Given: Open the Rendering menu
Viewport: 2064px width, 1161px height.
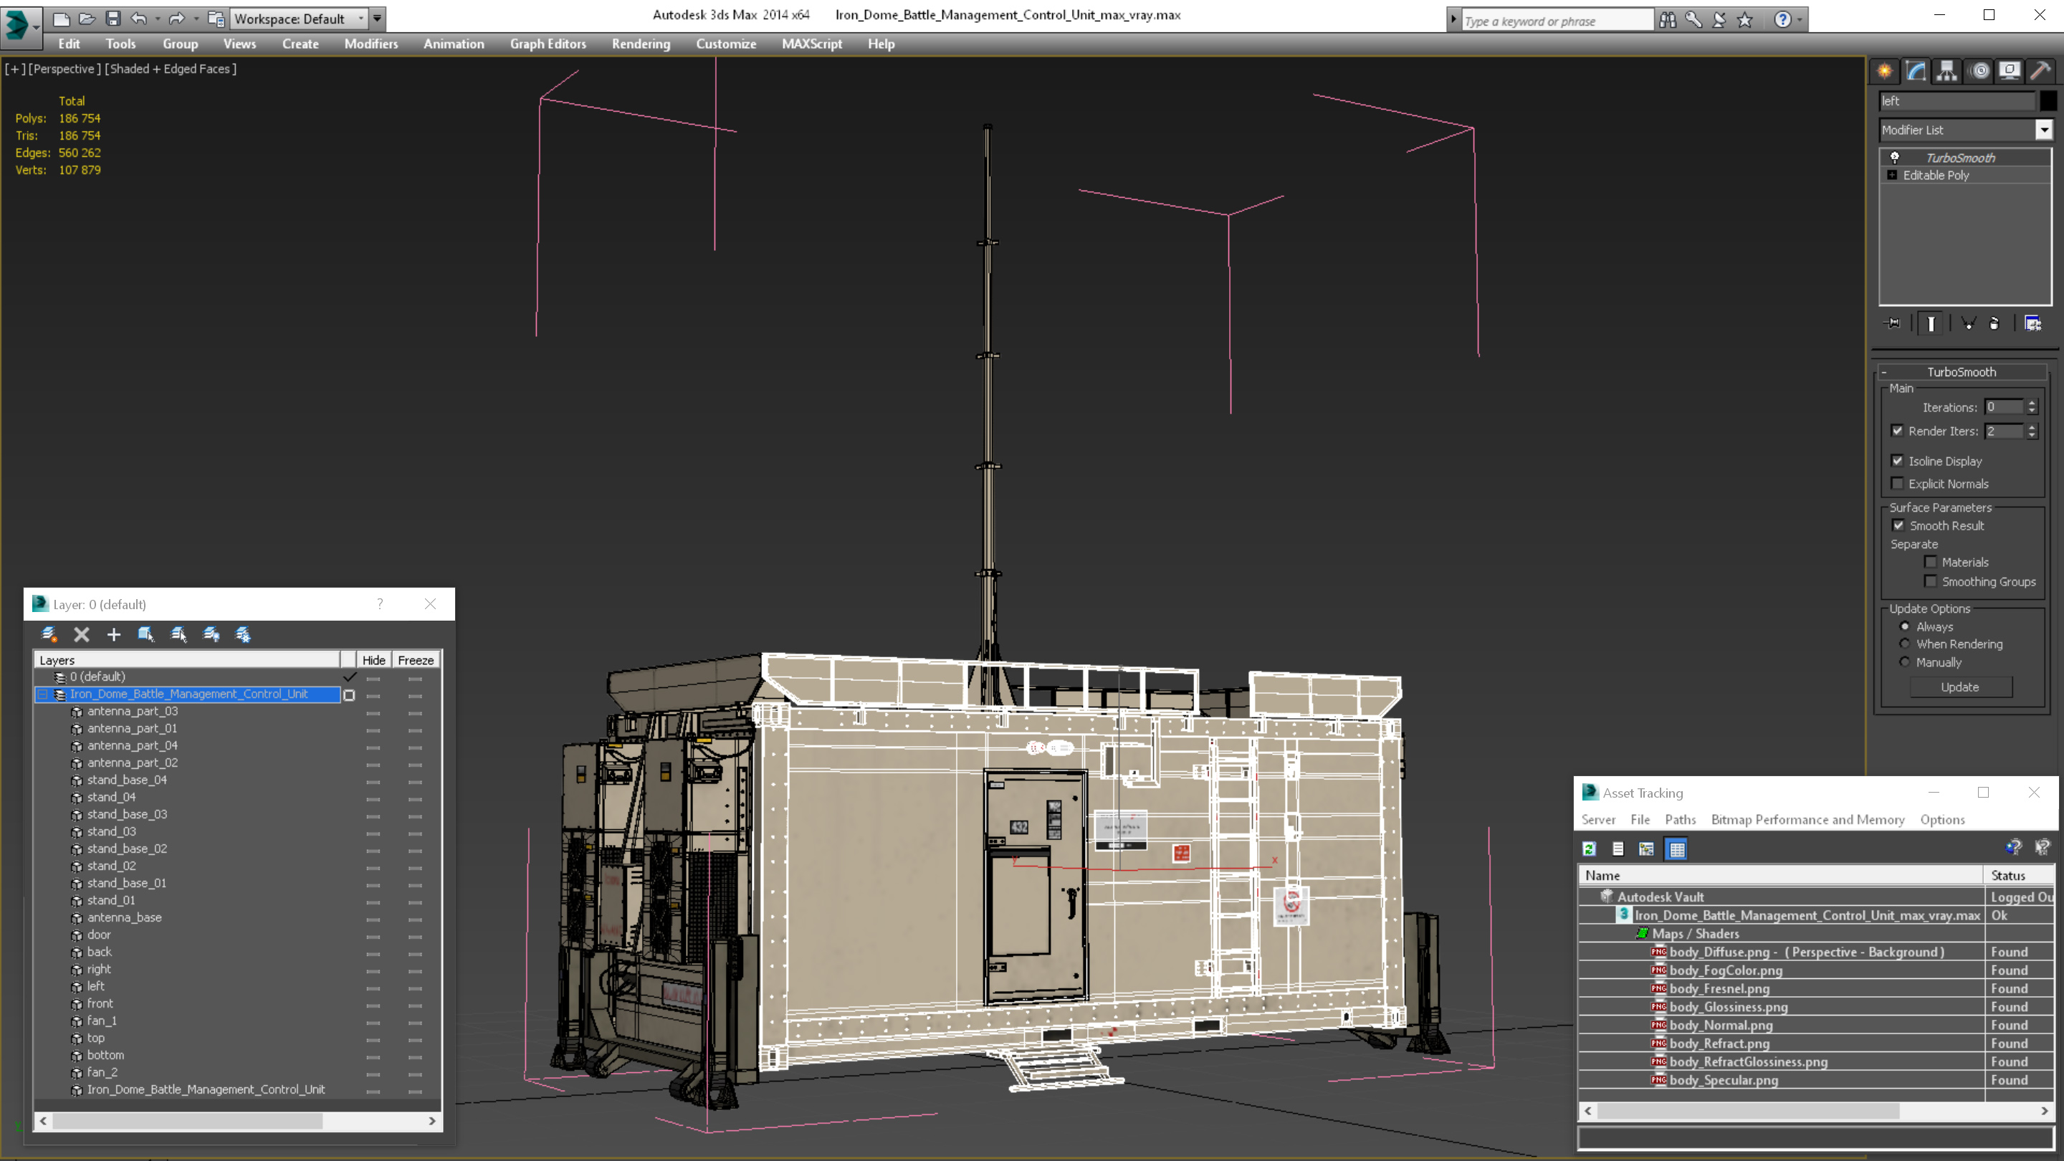Looking at the screenshot, I should pyautogui.click(x=640, y=44).
